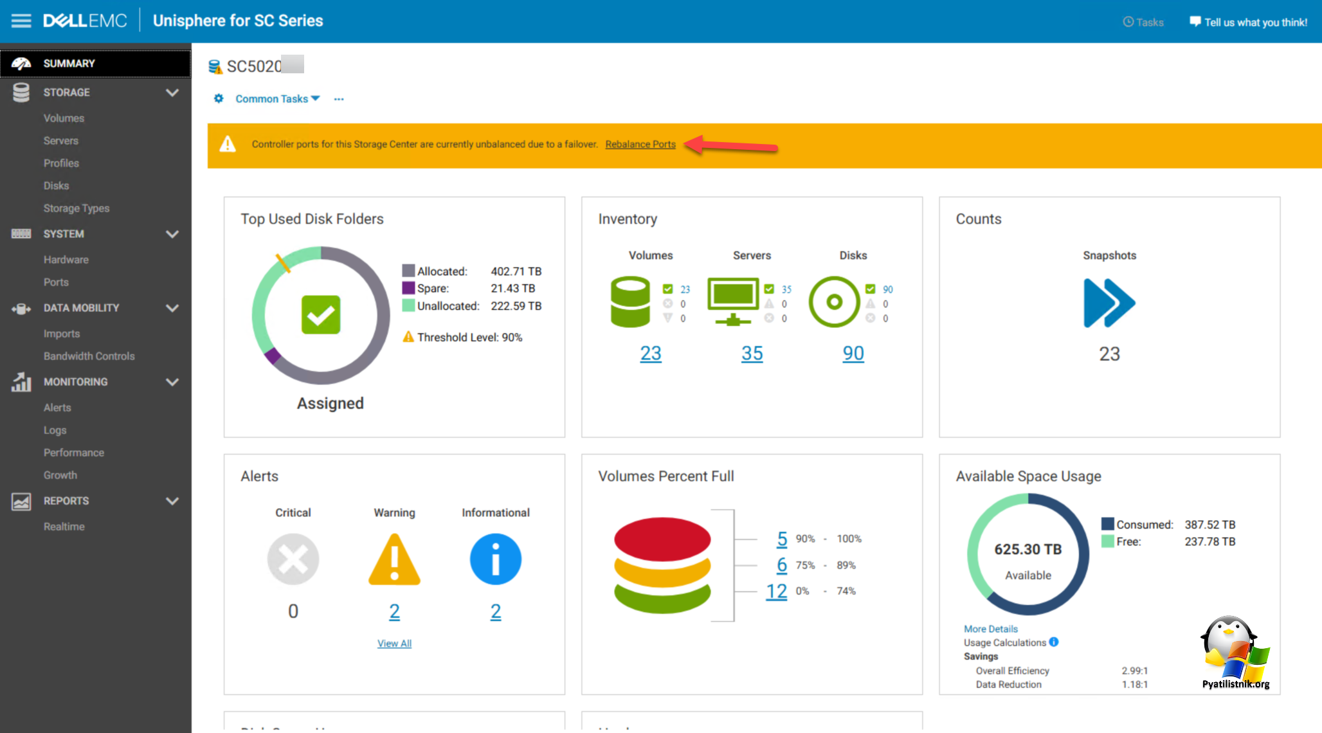Open Bandwidth Controls in the sidebar
Screen dimensions: 1322x733
tap(89, 356)
